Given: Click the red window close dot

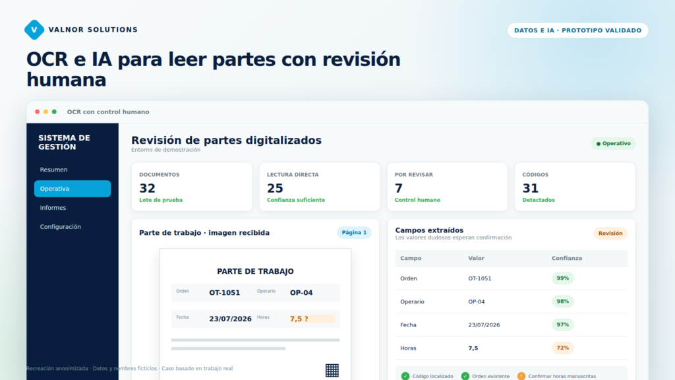Looking at the screenshot, I should tap(38, 111).
